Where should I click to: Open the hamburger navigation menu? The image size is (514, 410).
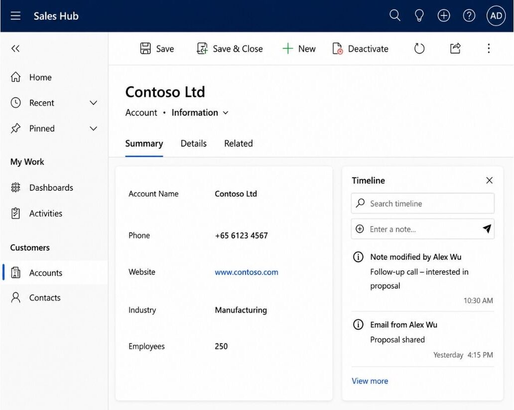(x=15, y=16)
